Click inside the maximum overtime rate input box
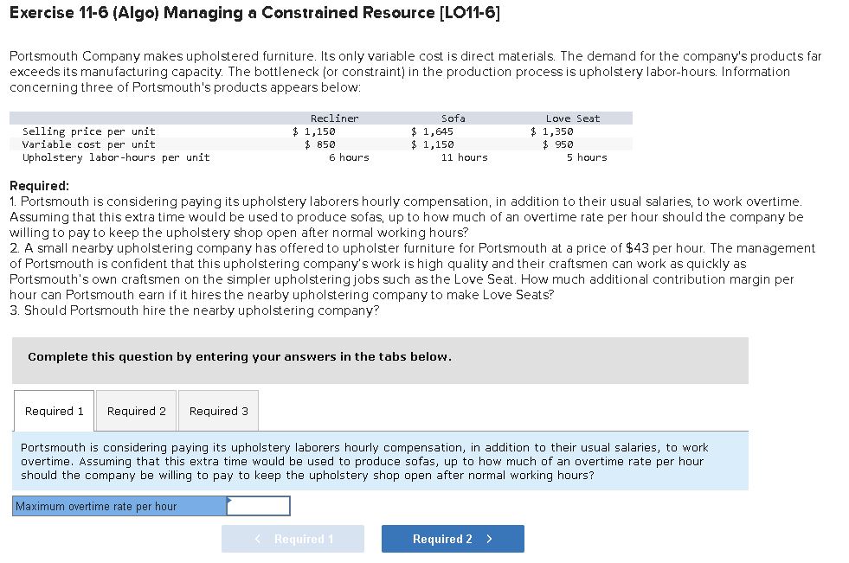Viewport: 849px width, 563px height. tap(257, 506)
